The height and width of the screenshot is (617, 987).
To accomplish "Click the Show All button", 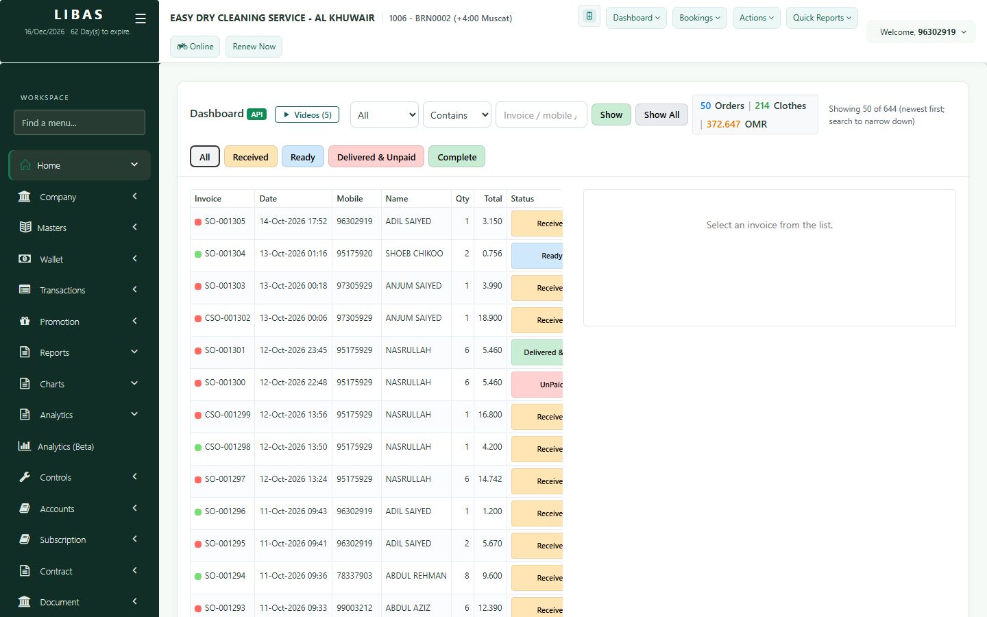I will 661,114.
